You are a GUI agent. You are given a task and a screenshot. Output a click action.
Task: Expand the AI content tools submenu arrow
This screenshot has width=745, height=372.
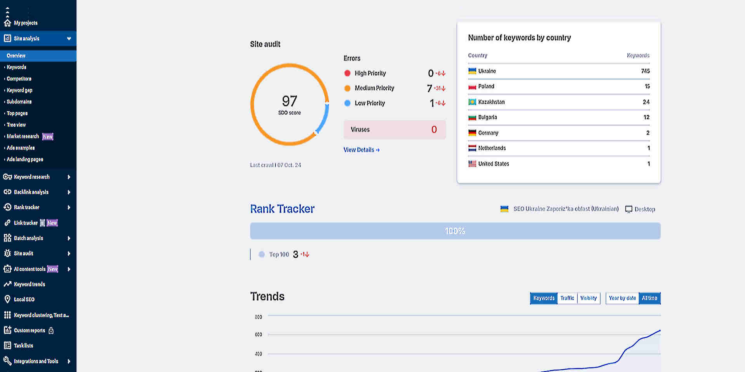pos(69,269)
